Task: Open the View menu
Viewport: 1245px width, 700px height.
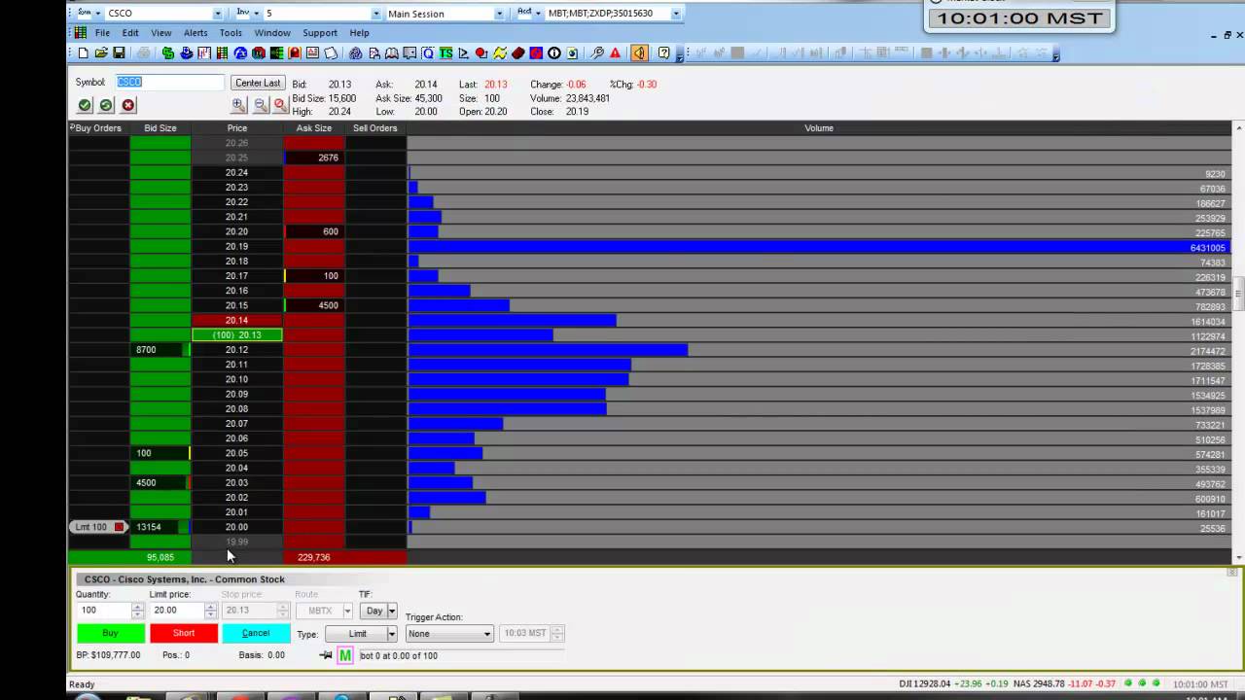Action: coord(161,33)
